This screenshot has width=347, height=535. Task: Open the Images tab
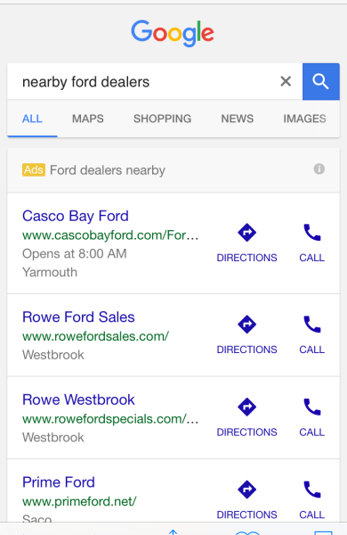[x=305, y=119]
